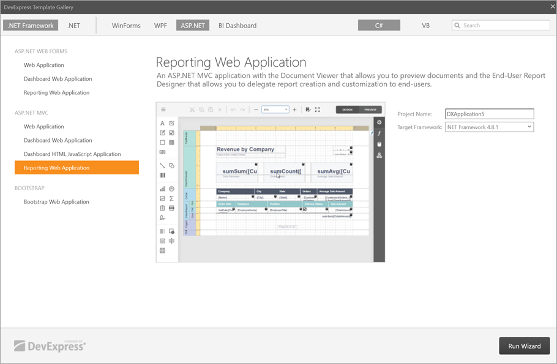This screenshot has height=364, width=557.
Task: Click the Run Wizard button
Action: [525, 346]
